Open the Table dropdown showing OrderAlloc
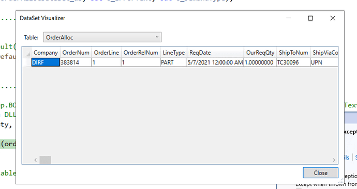Image resolution: width=357 pixels, height=189 pixels. tap(102, 37)
